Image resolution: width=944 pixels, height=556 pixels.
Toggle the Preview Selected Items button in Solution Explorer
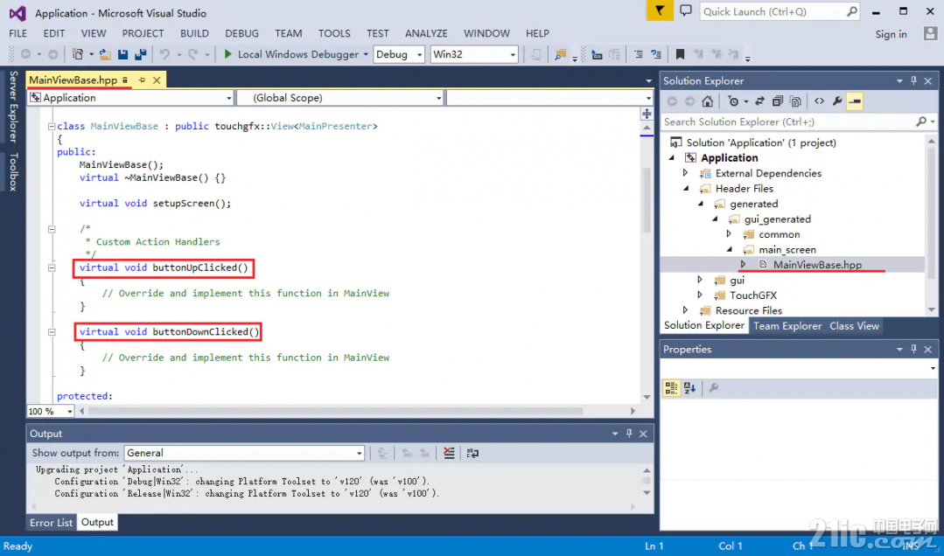pos(854,101)
